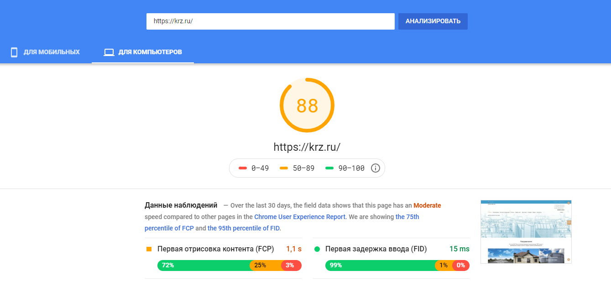Image resolution: width=611 pixels, height=291 pixels.
Task: Open the 75th percentile of FCP link
Action: pyautogui.click(x=282, y=223)
